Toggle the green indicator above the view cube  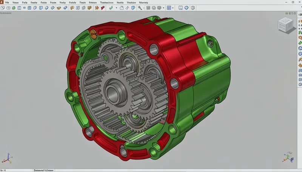[287, 13]
